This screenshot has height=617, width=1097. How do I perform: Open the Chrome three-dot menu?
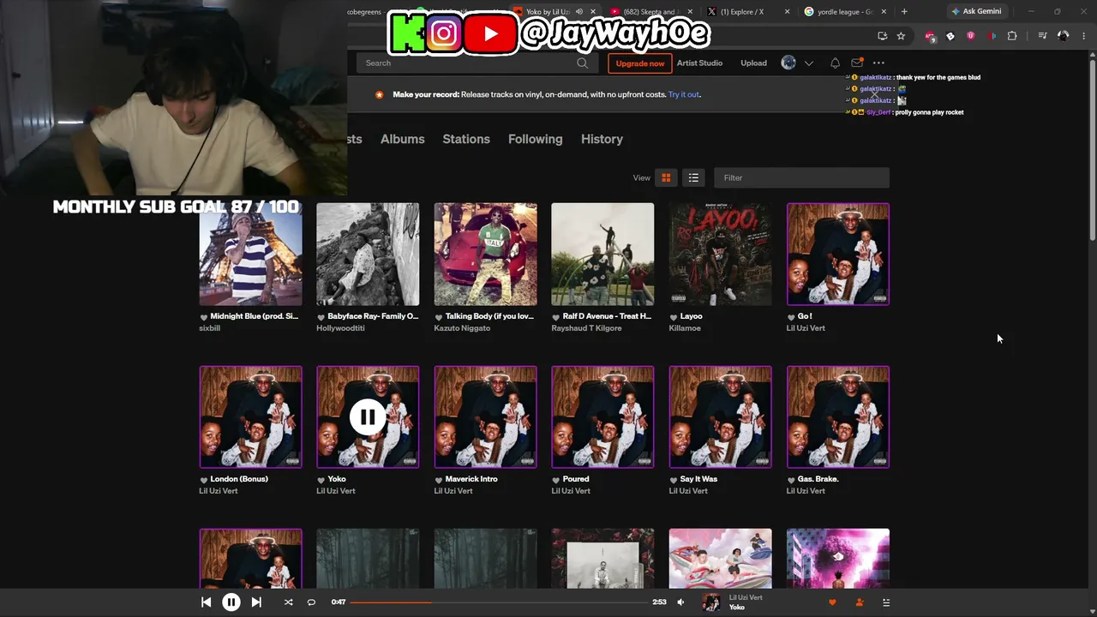[x=1084, y=36]
